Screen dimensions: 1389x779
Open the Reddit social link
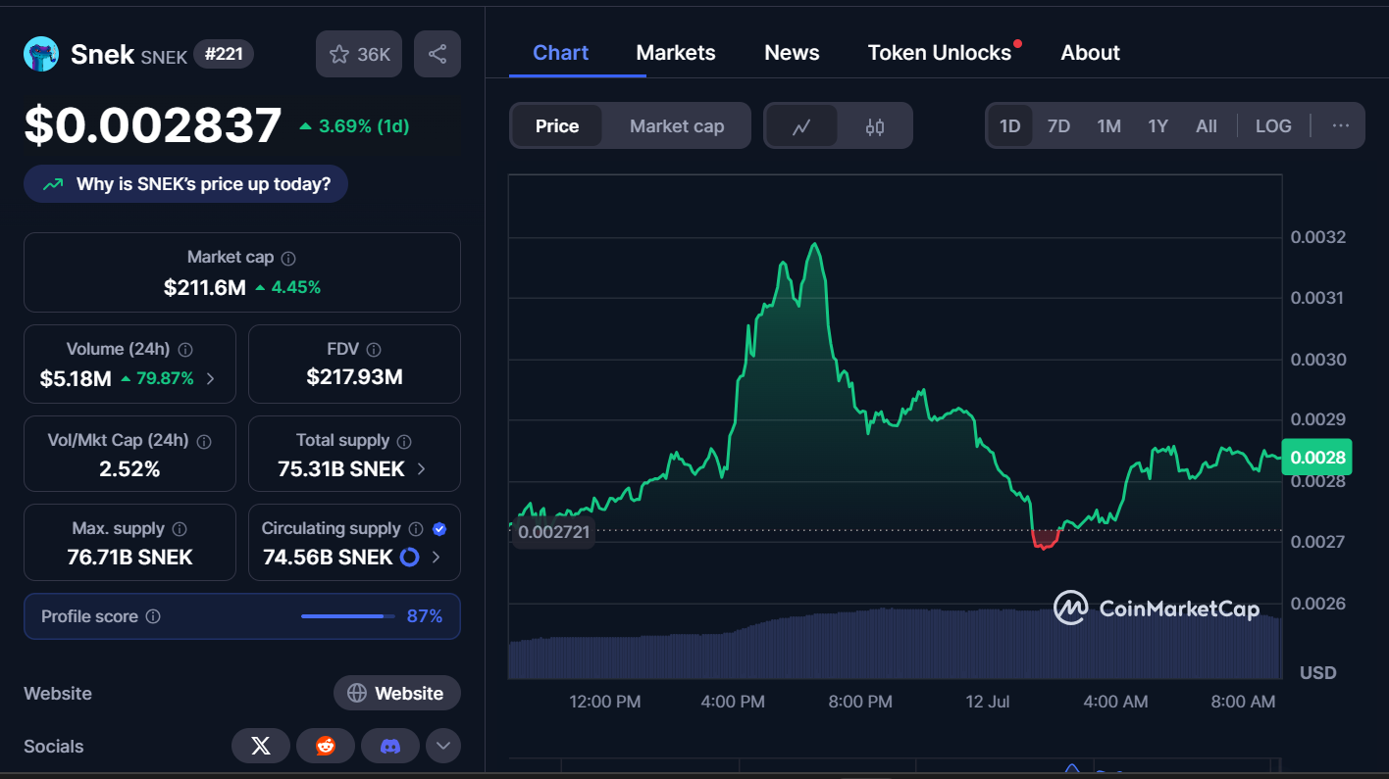coord(326,746)
